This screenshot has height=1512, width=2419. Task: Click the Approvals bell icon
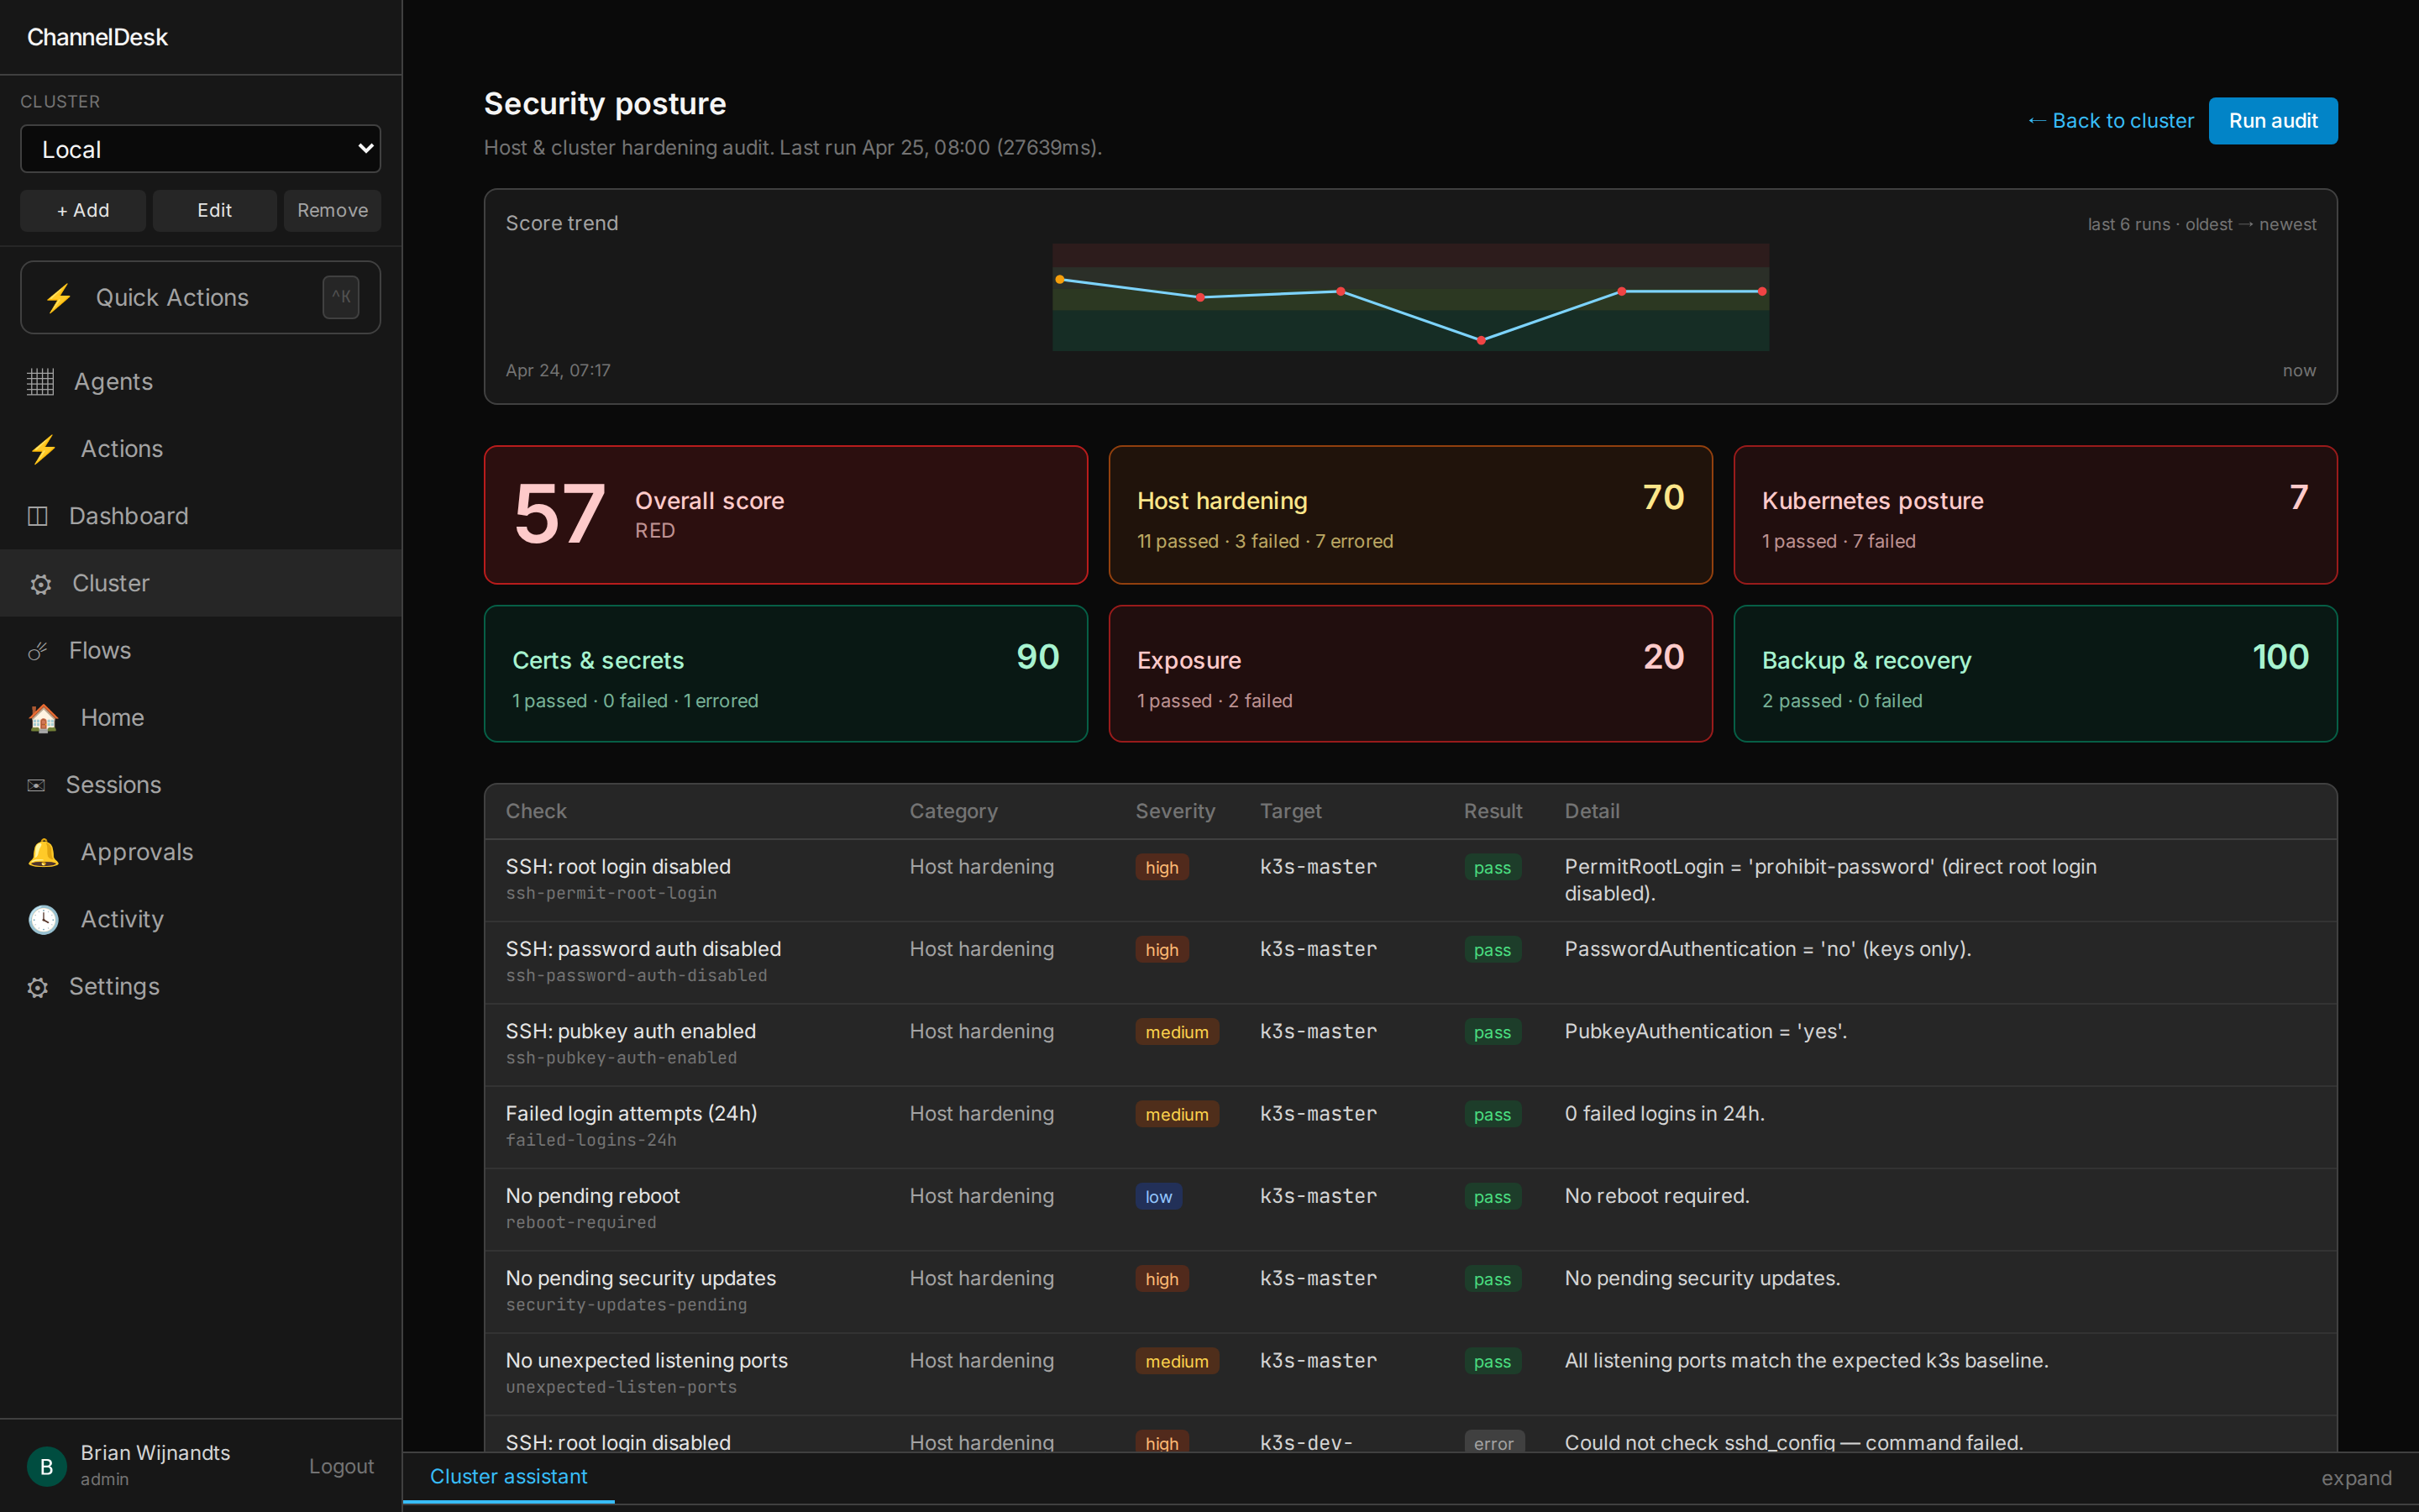(44, 852)
